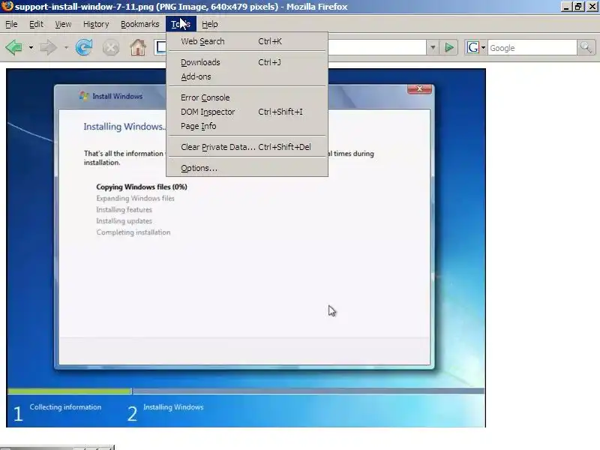Click the Stop loading button
600x450 pixels.
111,48
